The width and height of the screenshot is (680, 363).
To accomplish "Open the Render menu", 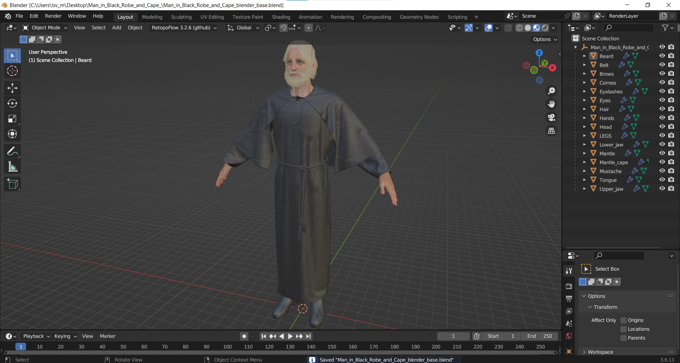I will tap(53, 16).
